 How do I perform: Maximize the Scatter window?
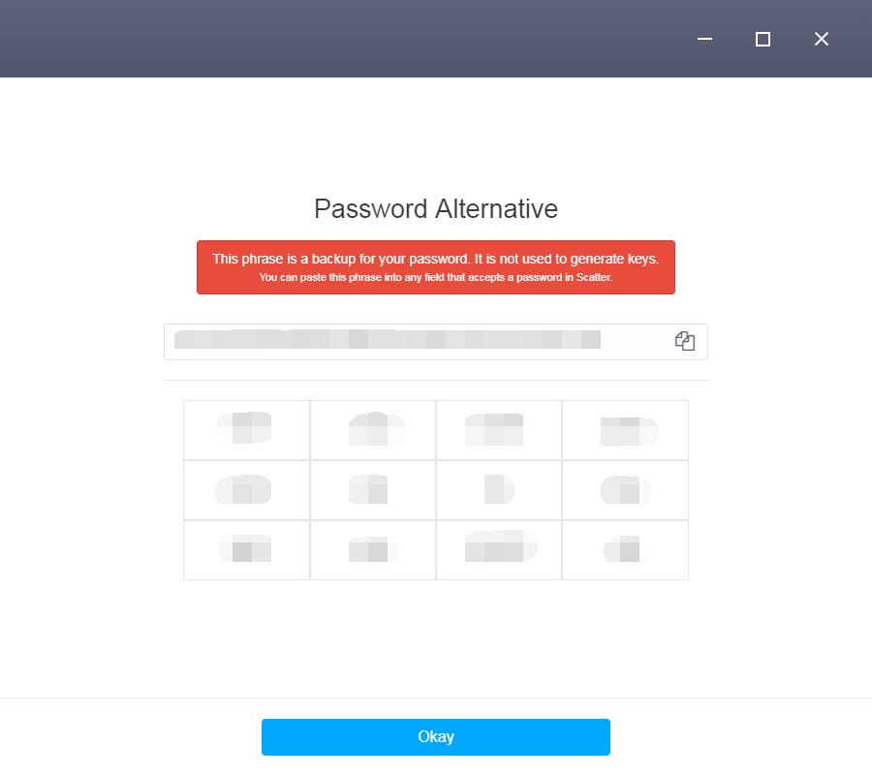click(x=763, y=39)
